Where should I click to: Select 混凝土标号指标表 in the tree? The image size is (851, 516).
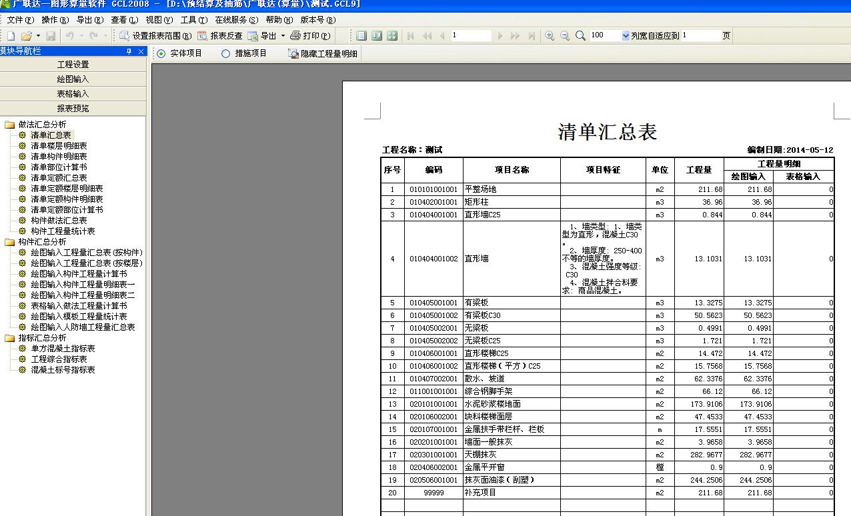click(x=63, y=370)
